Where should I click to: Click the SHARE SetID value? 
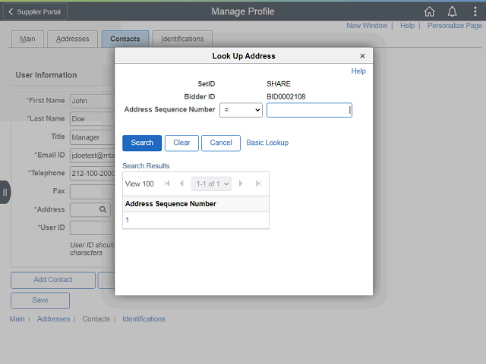(279, 84)
